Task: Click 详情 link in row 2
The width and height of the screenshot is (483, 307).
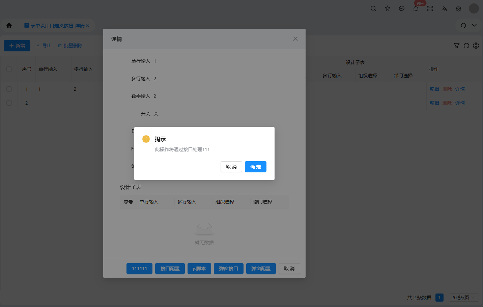Action: tap(460, 103)
